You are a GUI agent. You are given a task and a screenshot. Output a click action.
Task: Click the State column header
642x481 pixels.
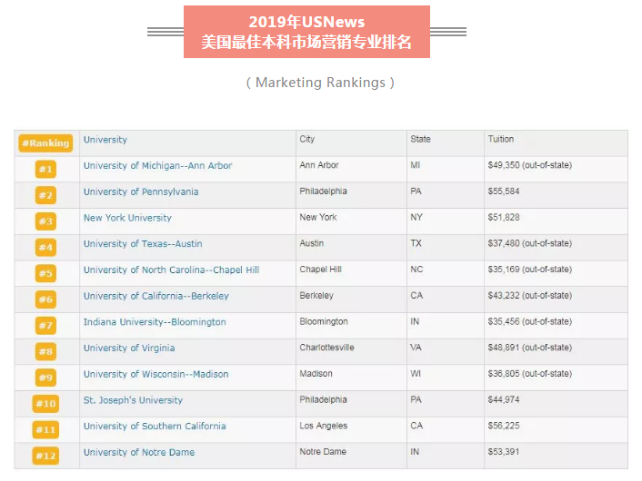420,139
